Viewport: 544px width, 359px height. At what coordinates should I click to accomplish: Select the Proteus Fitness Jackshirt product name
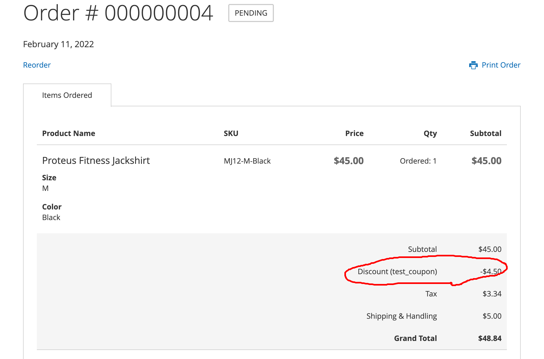coord(96,160)
